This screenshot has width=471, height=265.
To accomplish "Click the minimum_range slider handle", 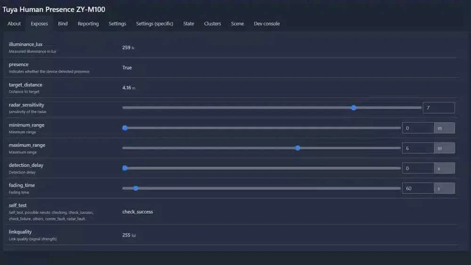I will tap(125, 128).
